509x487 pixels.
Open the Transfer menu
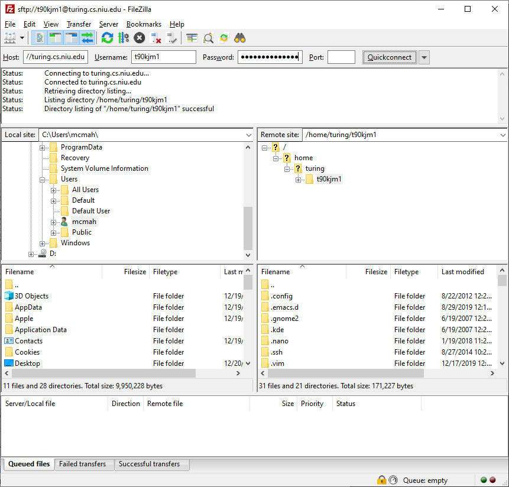(79, 24)
